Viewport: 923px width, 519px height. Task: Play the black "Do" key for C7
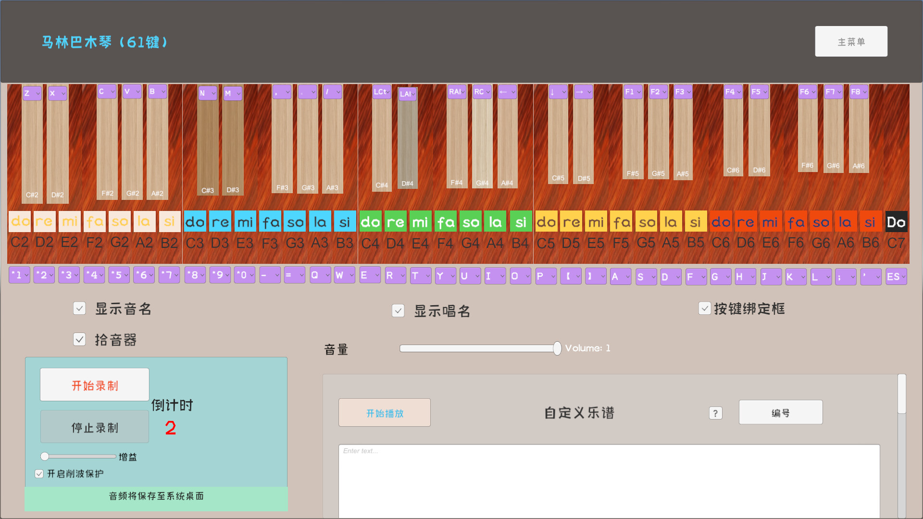(x=896, y=221)
